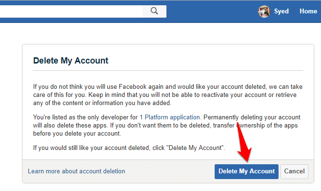Click 'transfer ownership of the apps' text

[255, 125]
